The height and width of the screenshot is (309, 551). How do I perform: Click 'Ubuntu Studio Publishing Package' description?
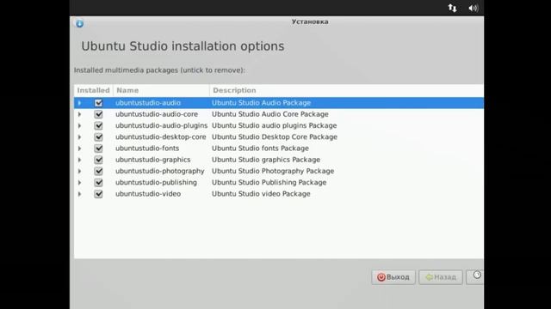(269, 183)
